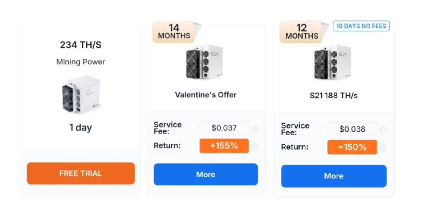Image resolution: width=422 pixels, height=211 pixels.
Task: Click the orange +150% return box
Action: point(352,147)
